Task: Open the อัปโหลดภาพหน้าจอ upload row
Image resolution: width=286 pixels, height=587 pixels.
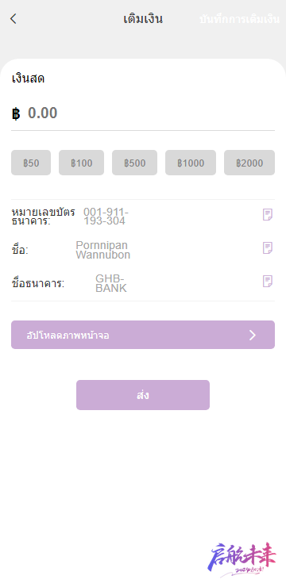Action: pyautogui.click(x=143, y=335)
